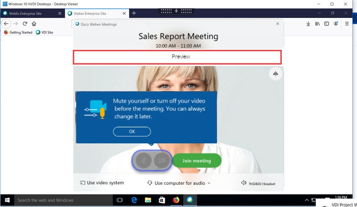Open a new browser tab

pos(134,13)
